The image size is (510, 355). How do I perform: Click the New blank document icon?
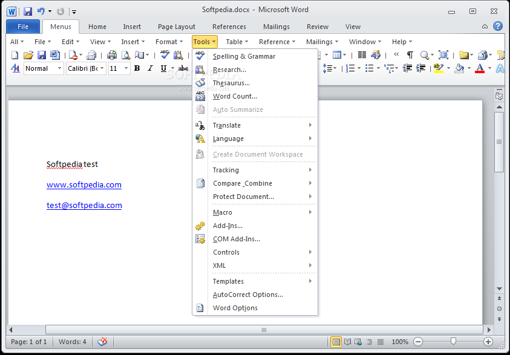click(15, 55)
